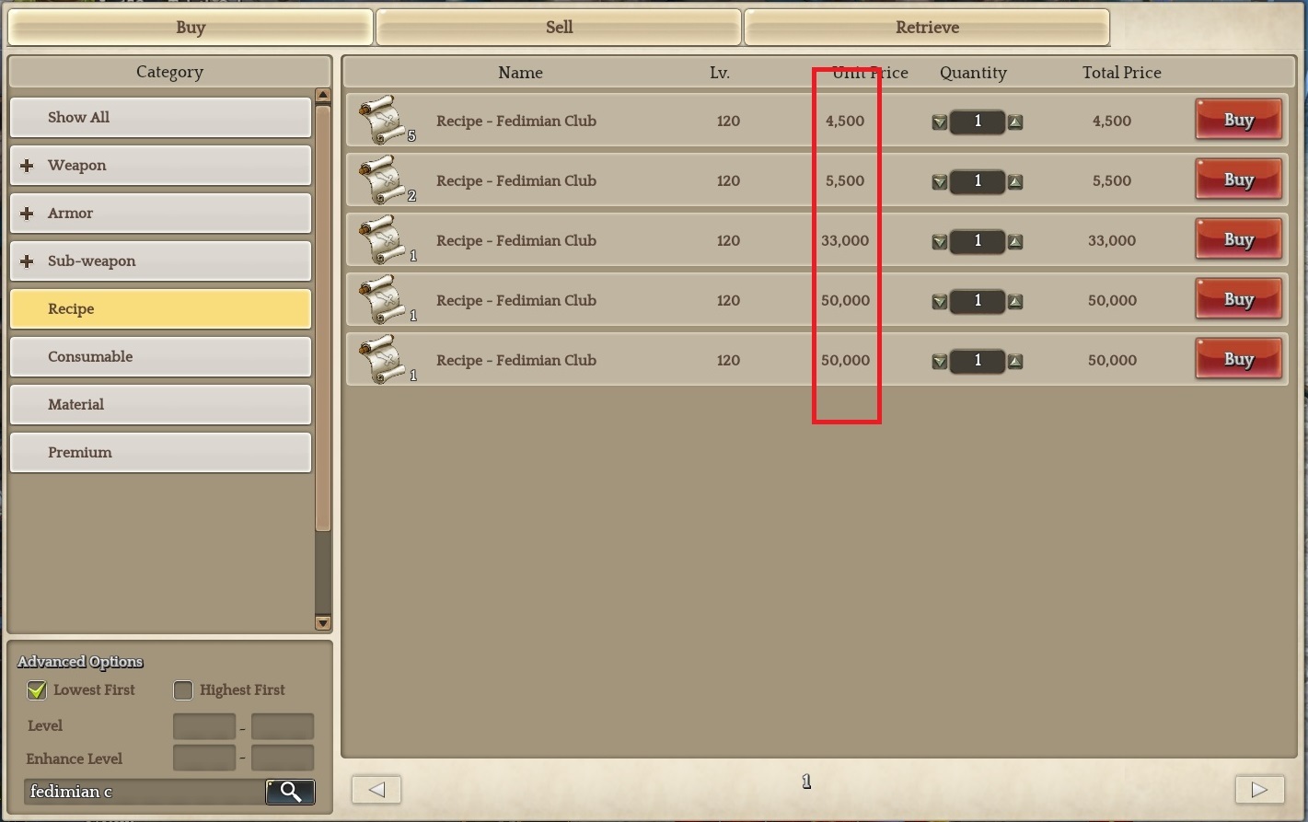Expand the Weapon category
Viewport: 1308px width, 822px height.
click(27, 166)
